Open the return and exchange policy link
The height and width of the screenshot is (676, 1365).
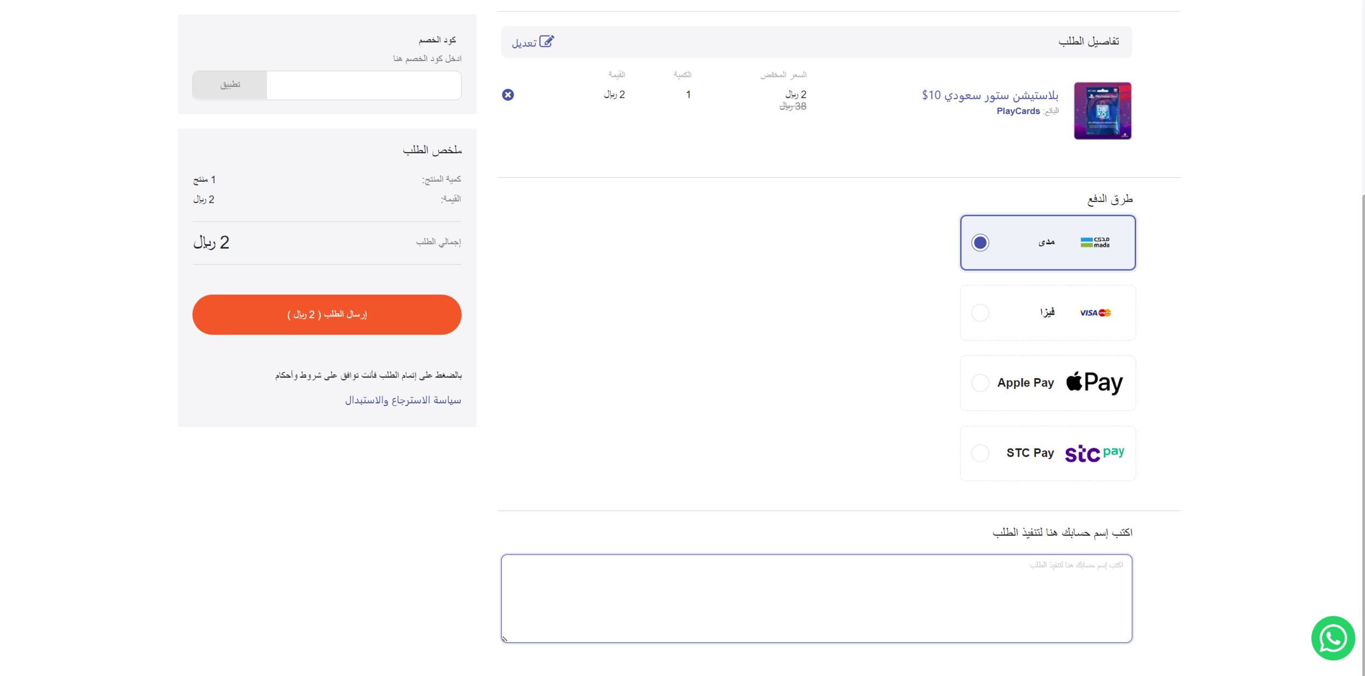[x=403, y=400]
